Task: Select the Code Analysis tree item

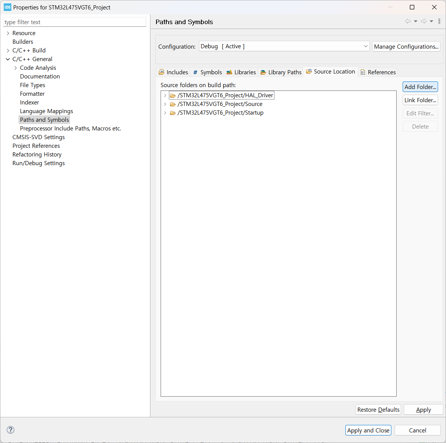Action: pos(38,68)
